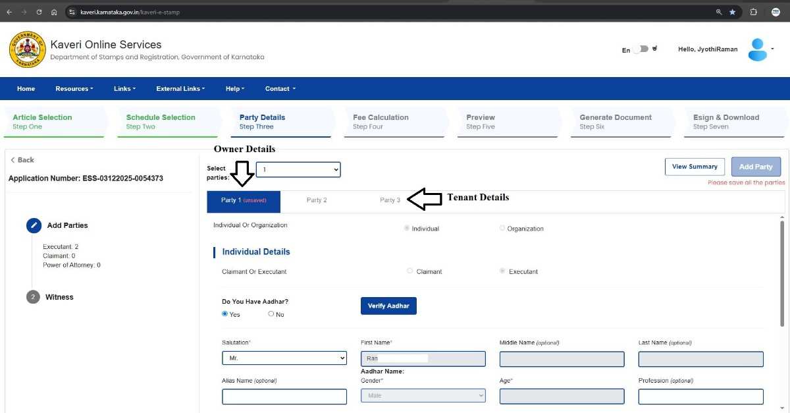Click the Add Parties pencil step icon
The image size is (790, 413).
34,225
